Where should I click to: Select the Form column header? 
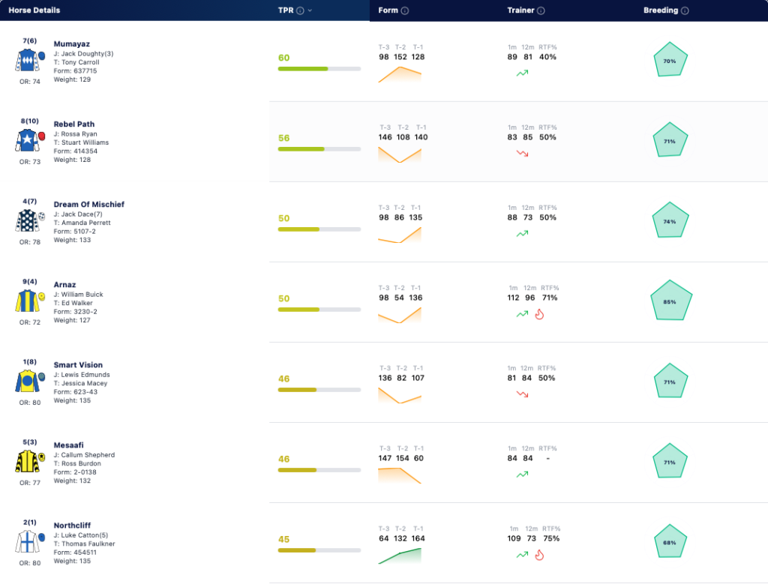tap(388, 10)
